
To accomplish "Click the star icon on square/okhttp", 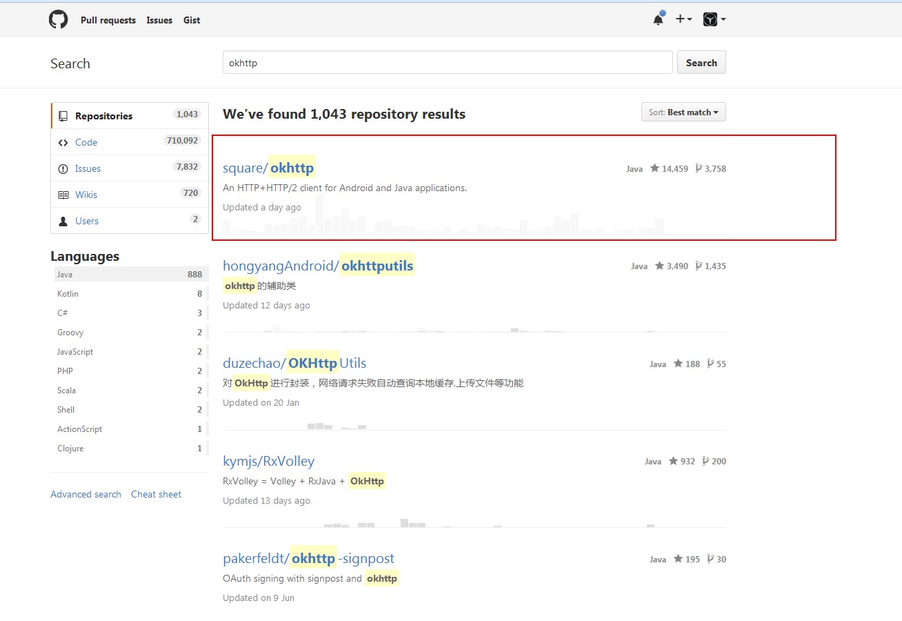I will click(654, 168).
